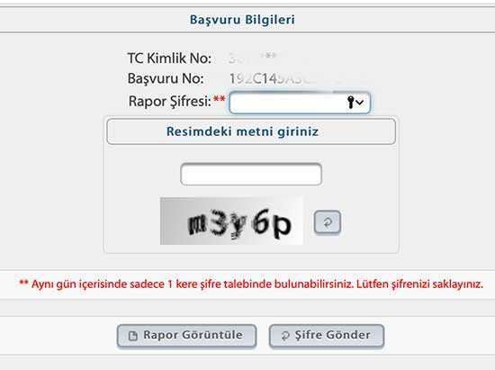Refresh the captcha image
The height and width of the screenshot is (370, 495).
tap(328, 222)
